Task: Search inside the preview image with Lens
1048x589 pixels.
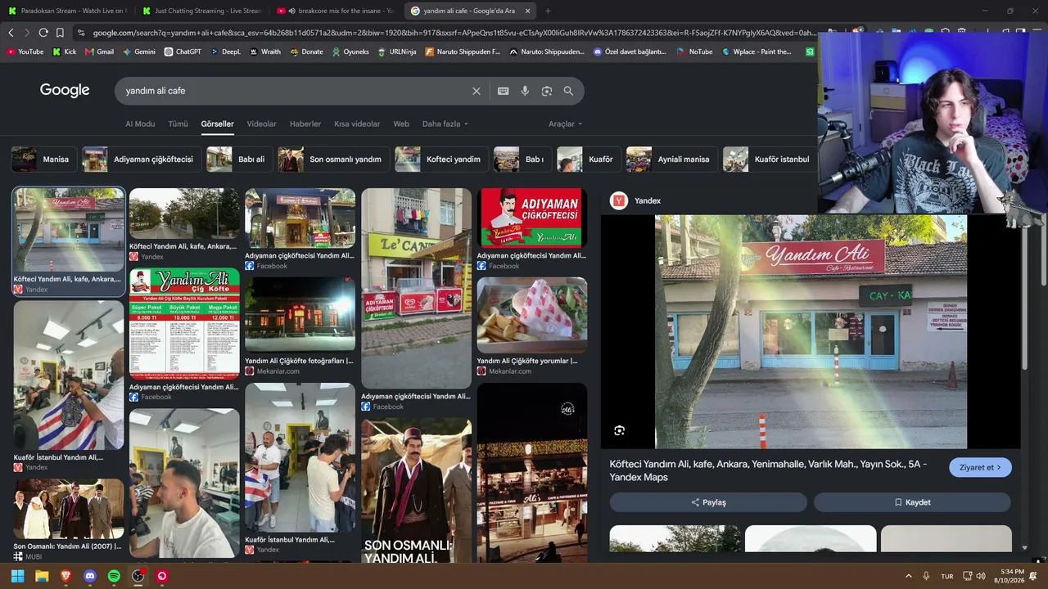Action: click(620, 430)
